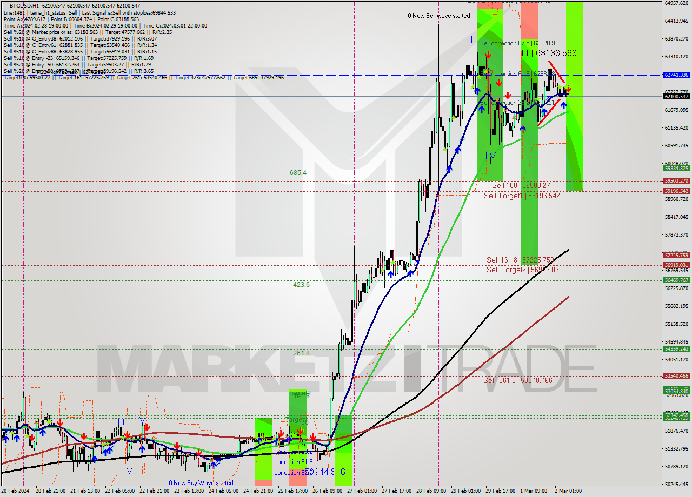This screenshot has height=497, width=692.
Task: Select the green 56469.767 price tag
Action: (676, 280)
